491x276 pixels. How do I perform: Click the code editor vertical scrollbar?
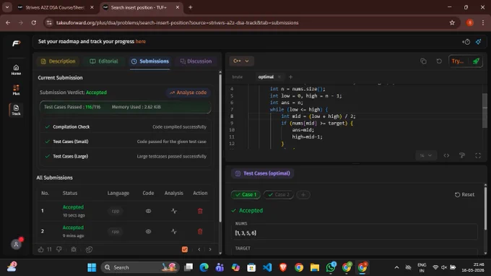click(485, 111)
